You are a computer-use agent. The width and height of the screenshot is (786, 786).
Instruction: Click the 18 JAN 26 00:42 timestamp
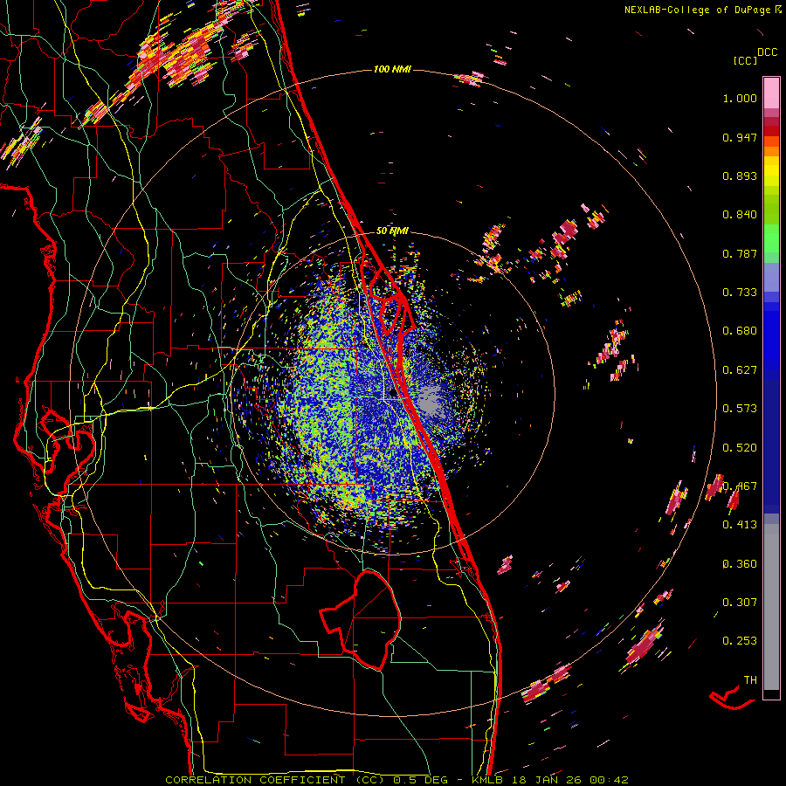coord(569,780)
